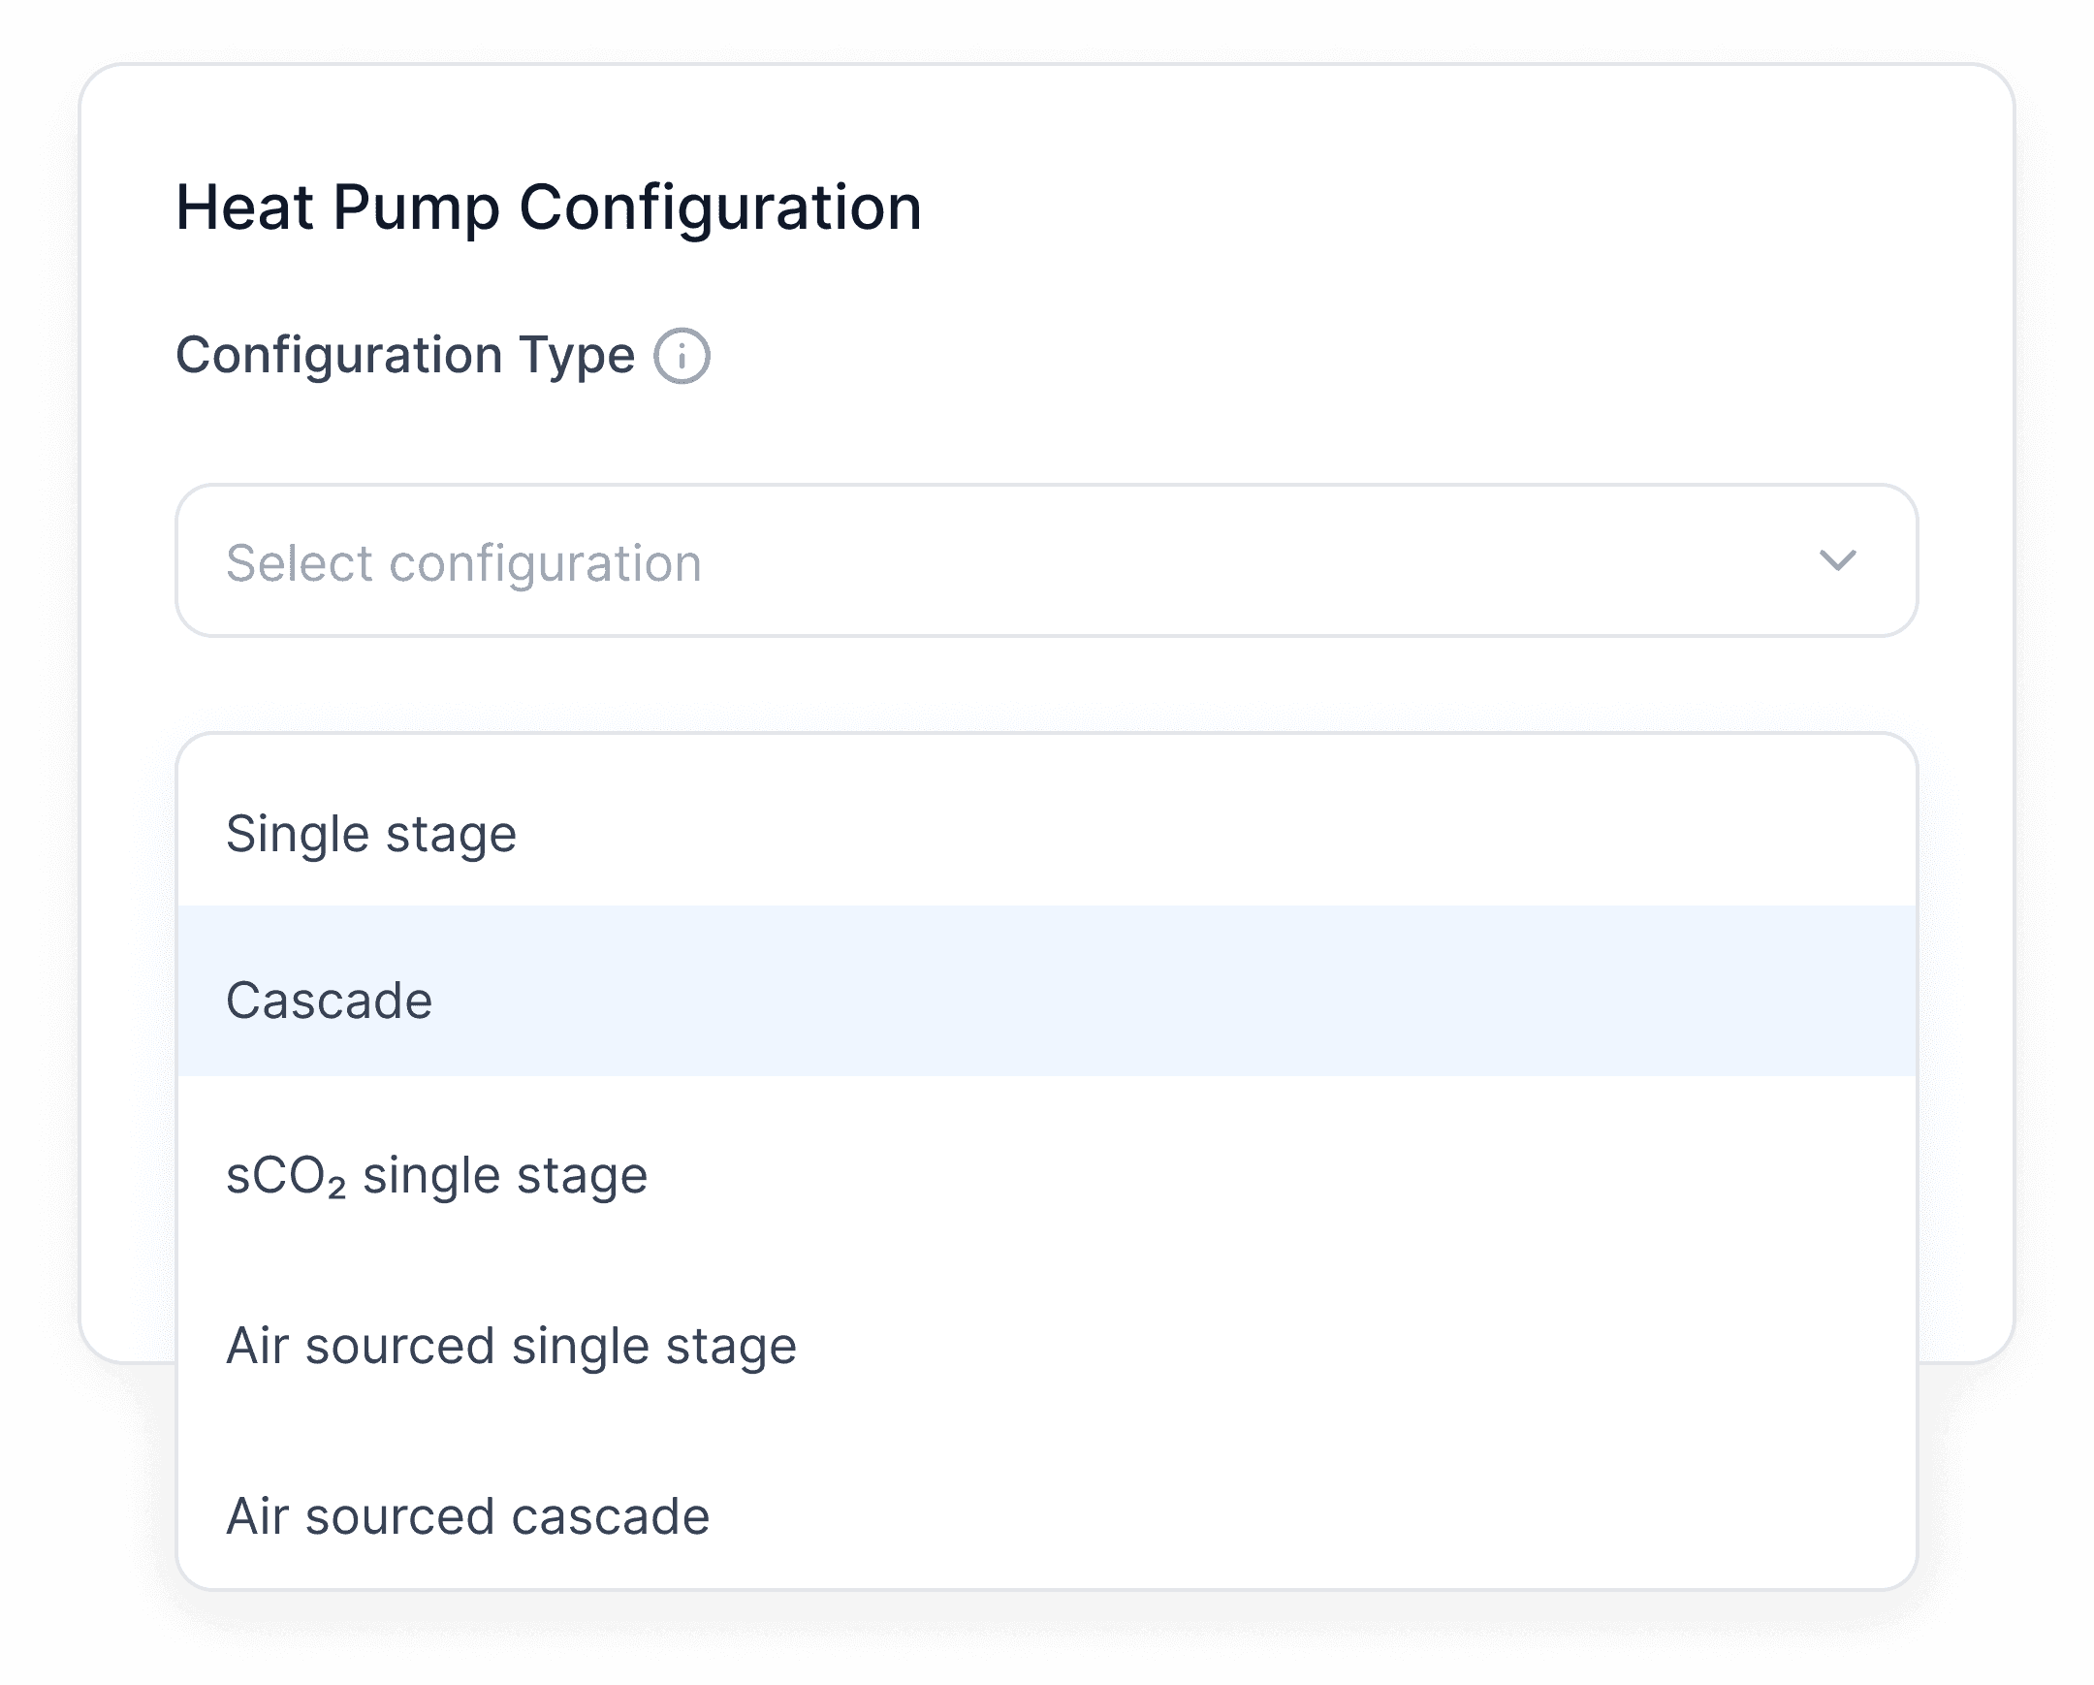Collapse the dropdown using the chevron arrow
2094x1685 pixels.
click(x=1837, y=560)
